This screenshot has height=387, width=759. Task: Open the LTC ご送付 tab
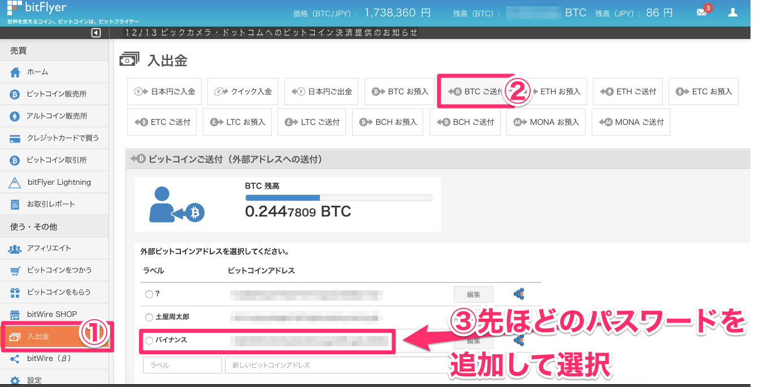(x=311, y=122)
